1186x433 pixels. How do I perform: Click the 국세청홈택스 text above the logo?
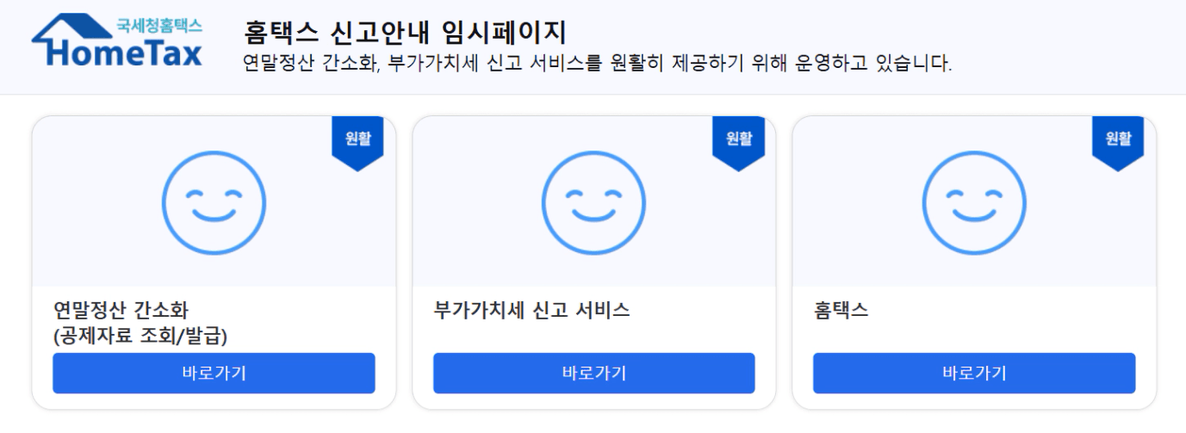[159, 26]
